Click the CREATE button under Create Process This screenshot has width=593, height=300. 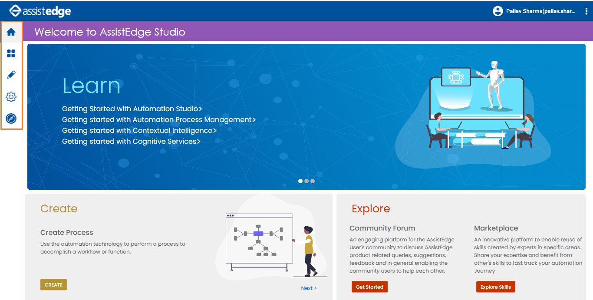[x=53, y=285]
